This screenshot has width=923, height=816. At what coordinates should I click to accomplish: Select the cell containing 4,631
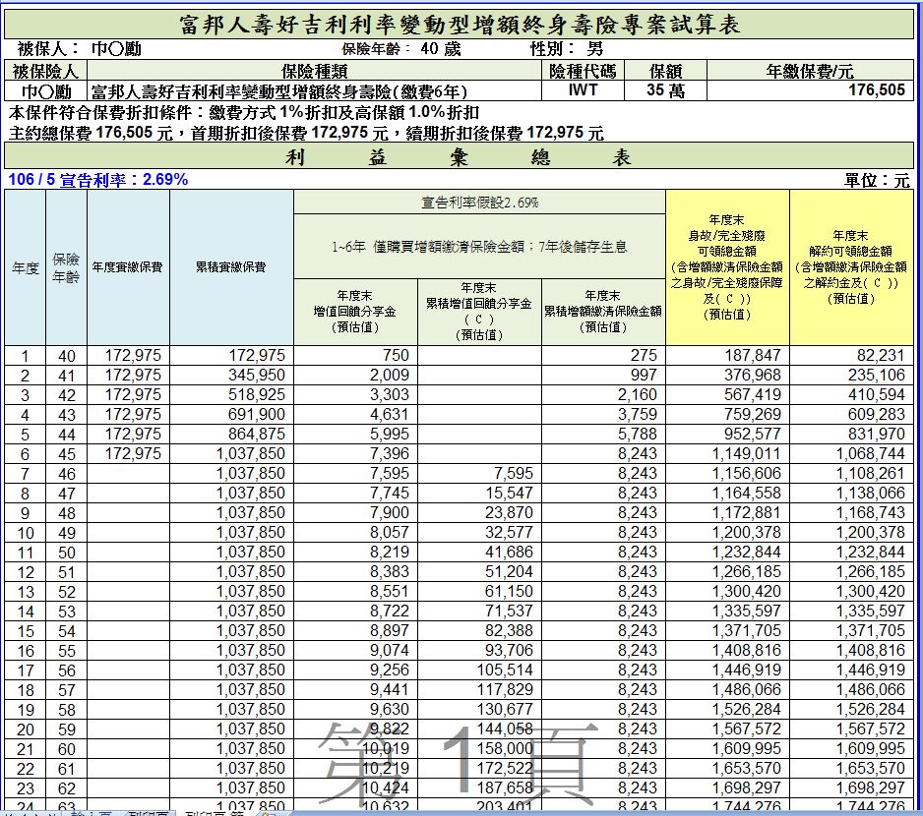[x=355, y=414]
